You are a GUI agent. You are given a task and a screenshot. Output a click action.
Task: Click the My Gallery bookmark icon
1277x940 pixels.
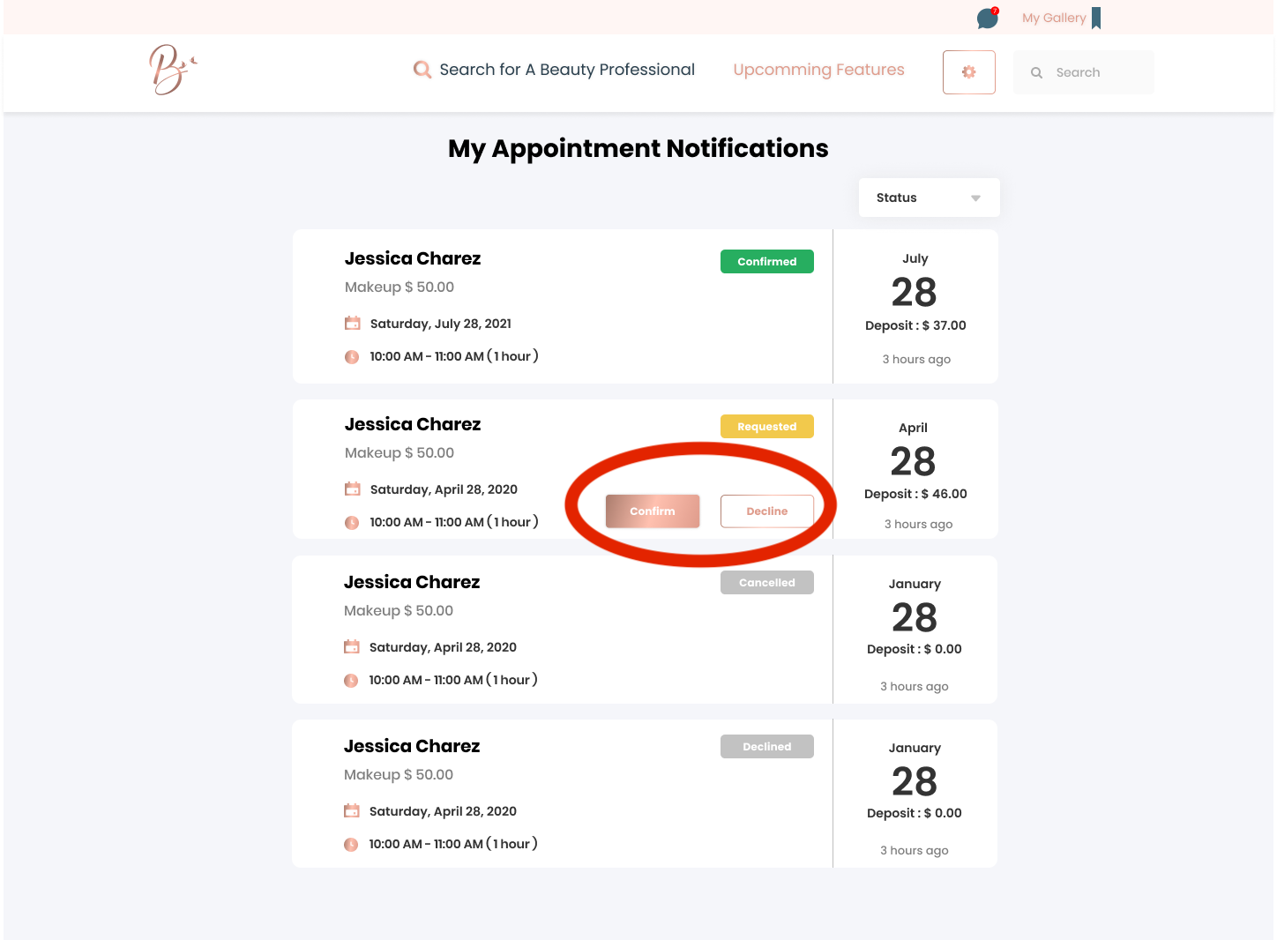[x=1096, y=18]
